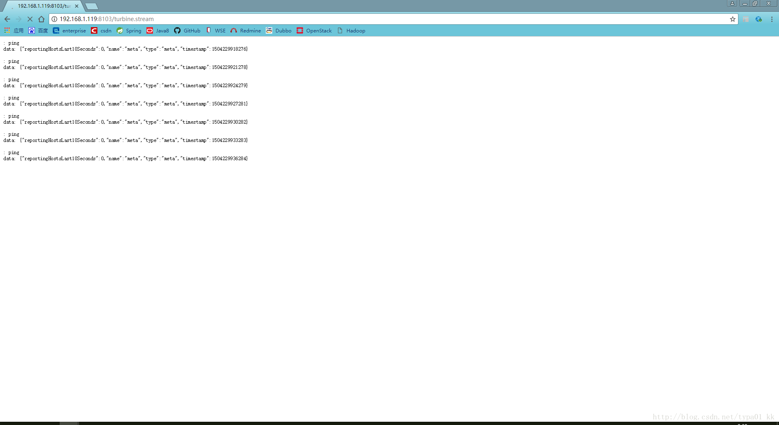The height and width of the screenshot is (425, 779).
Task: Click data line with timestamp 1504229921278
Action: 125,67
